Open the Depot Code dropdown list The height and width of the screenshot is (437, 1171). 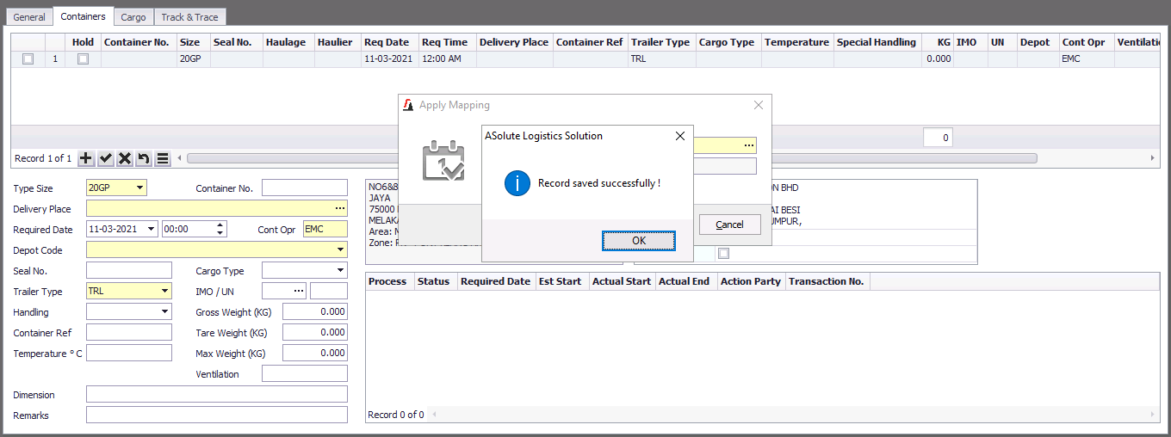coord(341,250)
